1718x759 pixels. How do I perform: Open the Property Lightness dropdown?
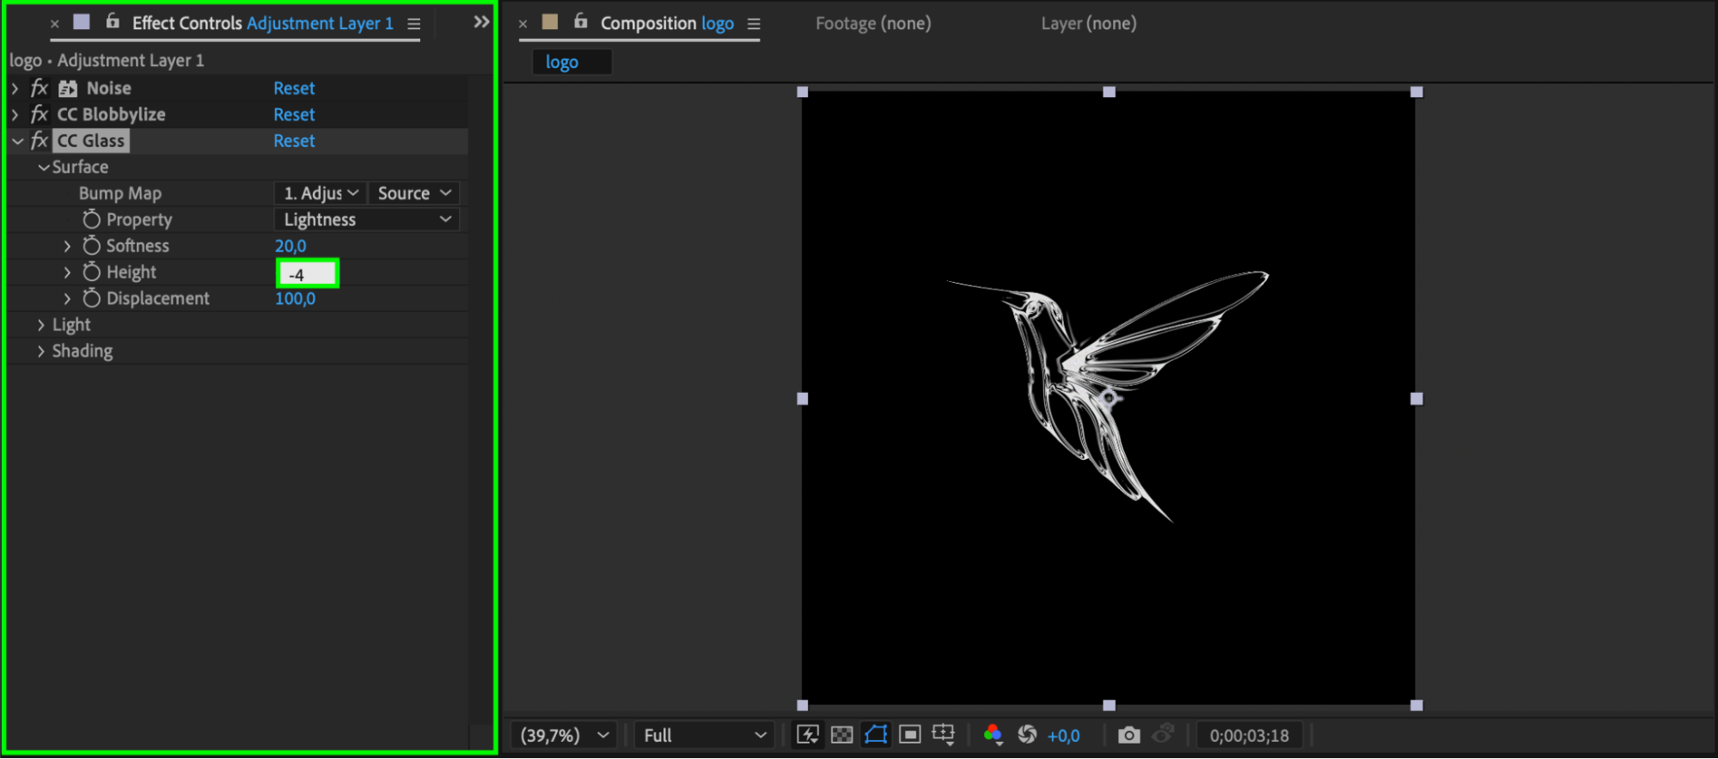tap(367, 220)
